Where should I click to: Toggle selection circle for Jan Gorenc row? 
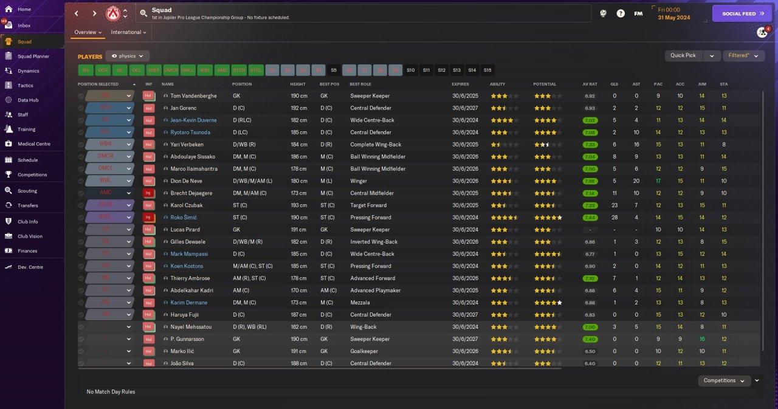click(81, 108)
